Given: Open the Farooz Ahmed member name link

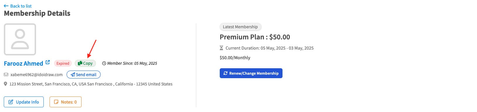Looking at the screenshot, I should [x=23, y=63].
